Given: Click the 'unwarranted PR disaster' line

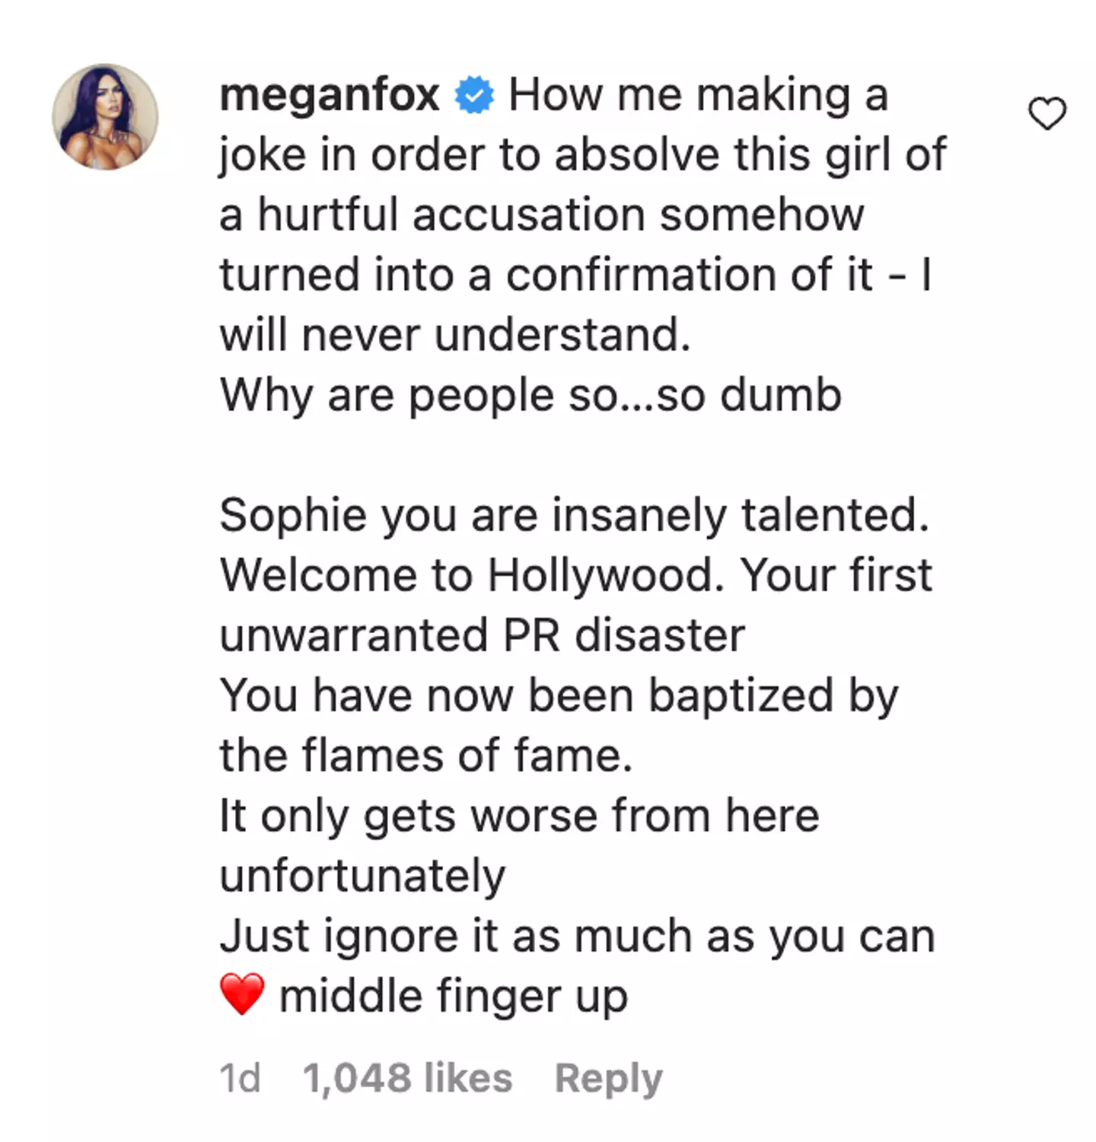Looking at the screenshot, I should [482, 635].
